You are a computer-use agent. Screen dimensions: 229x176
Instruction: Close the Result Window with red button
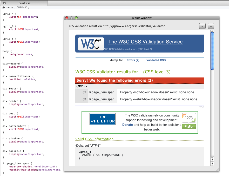(x=67, y=18)
